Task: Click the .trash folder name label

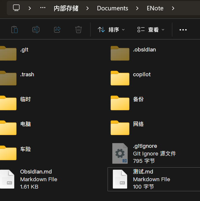Action: (x=27, y=74)
